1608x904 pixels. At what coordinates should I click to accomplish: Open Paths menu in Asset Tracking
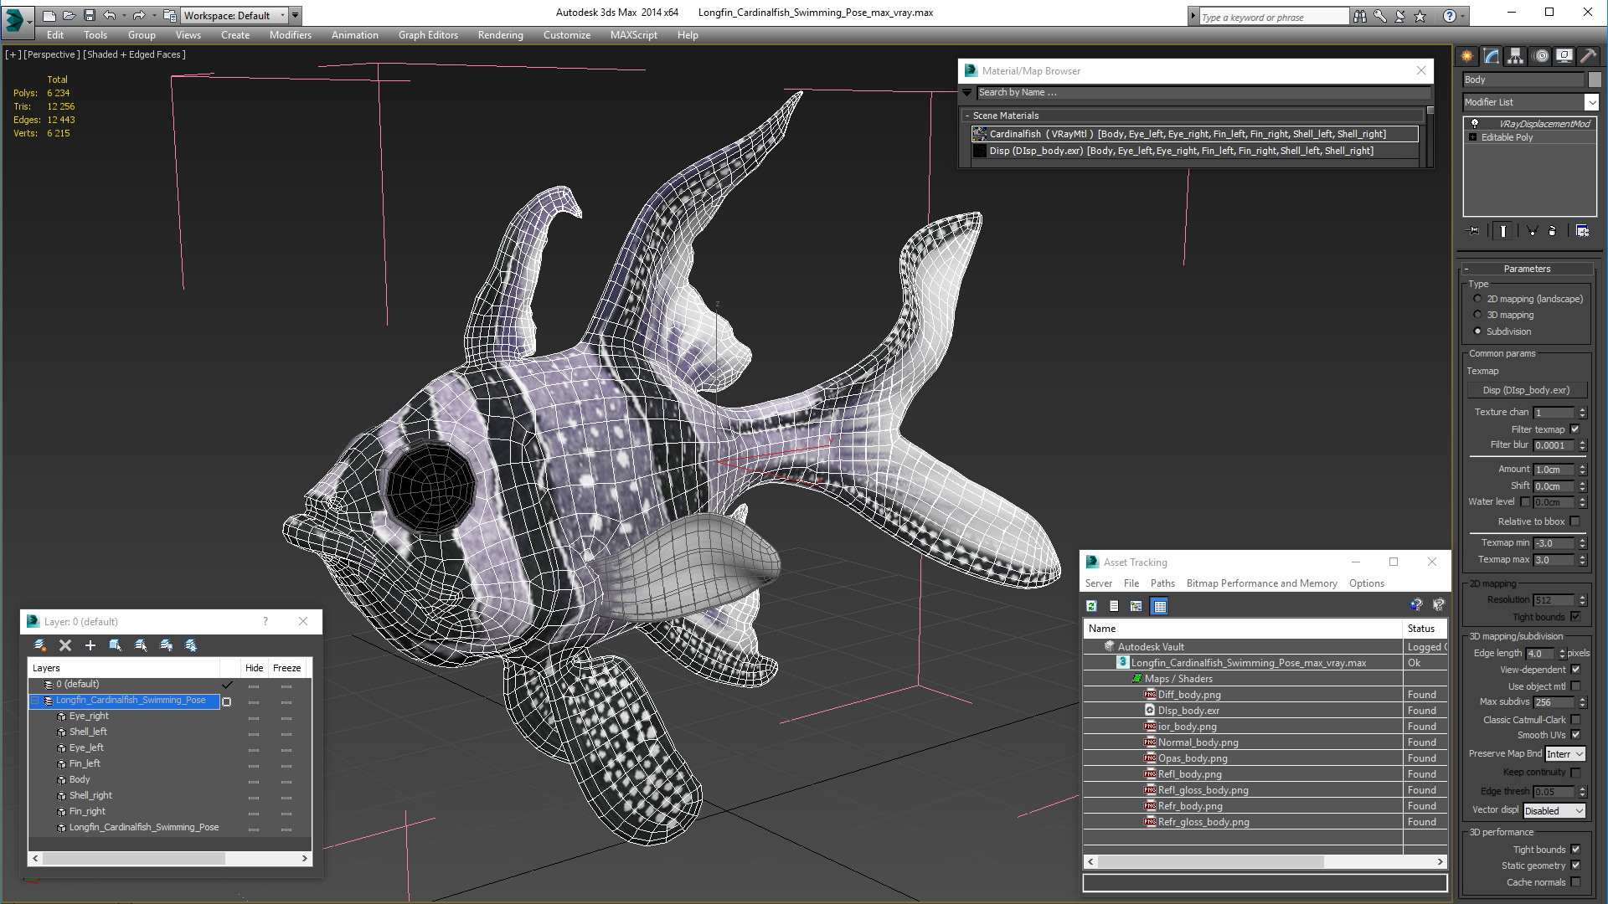(1162, 583)
